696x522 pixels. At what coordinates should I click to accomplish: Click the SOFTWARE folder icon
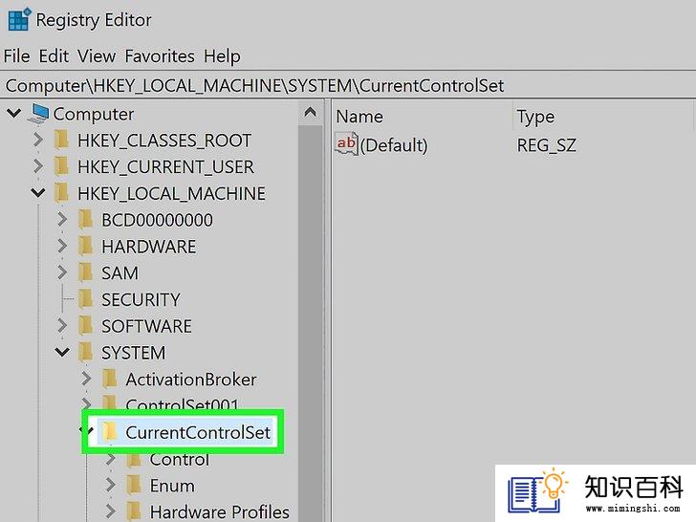point(86,326)
